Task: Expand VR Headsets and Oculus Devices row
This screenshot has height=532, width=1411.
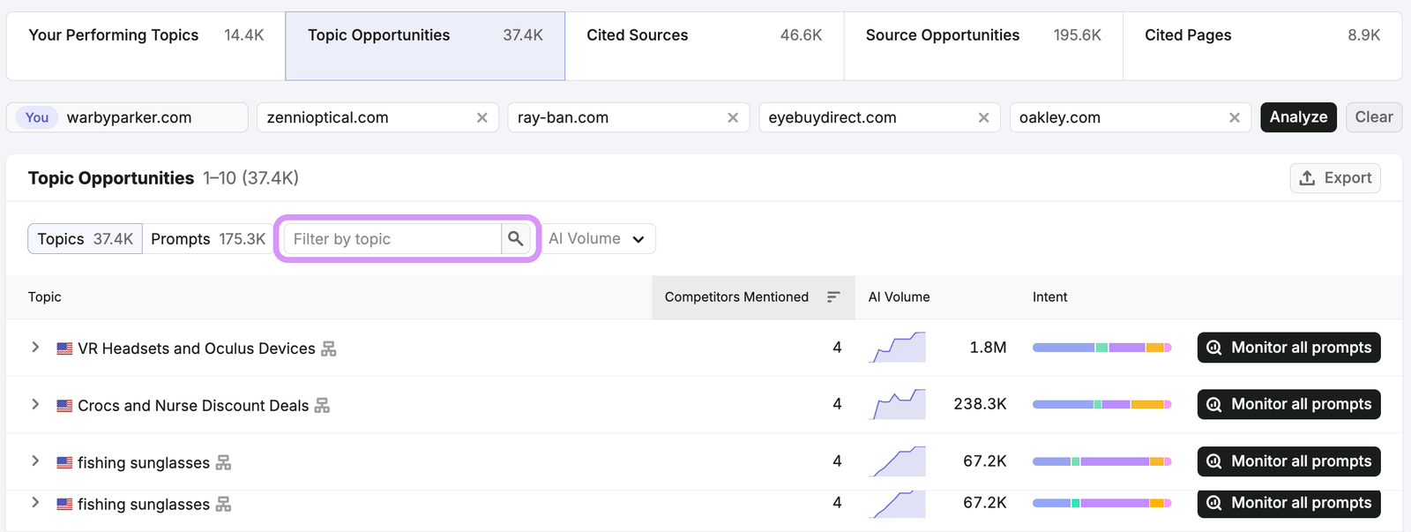Action: click(x=35, y=348)
